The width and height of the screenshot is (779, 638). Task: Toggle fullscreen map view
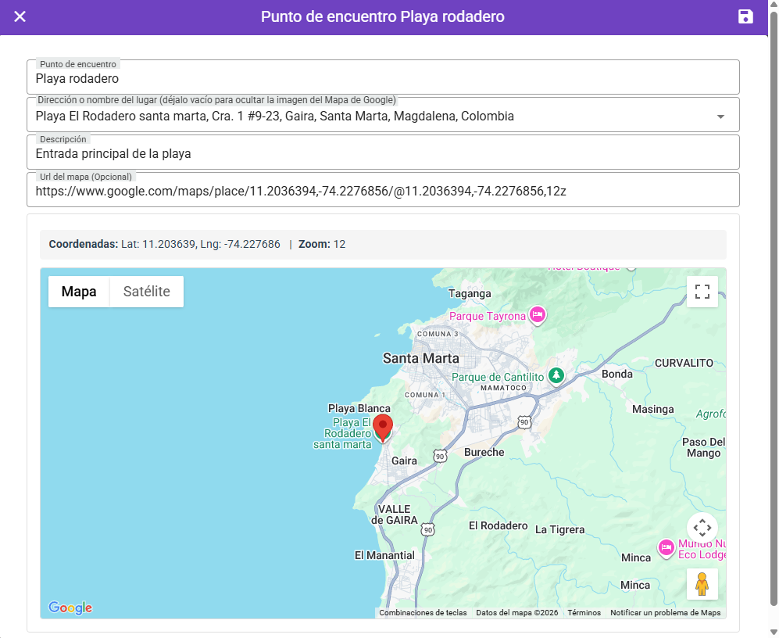click(x=702, y=292)
